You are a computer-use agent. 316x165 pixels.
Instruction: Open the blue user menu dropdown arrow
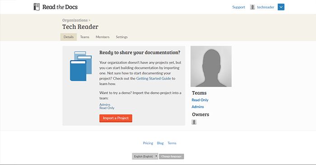(x=281, y=7)
